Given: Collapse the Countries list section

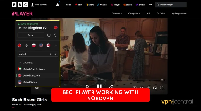Looking at the screenshot, I should (20, 62).
